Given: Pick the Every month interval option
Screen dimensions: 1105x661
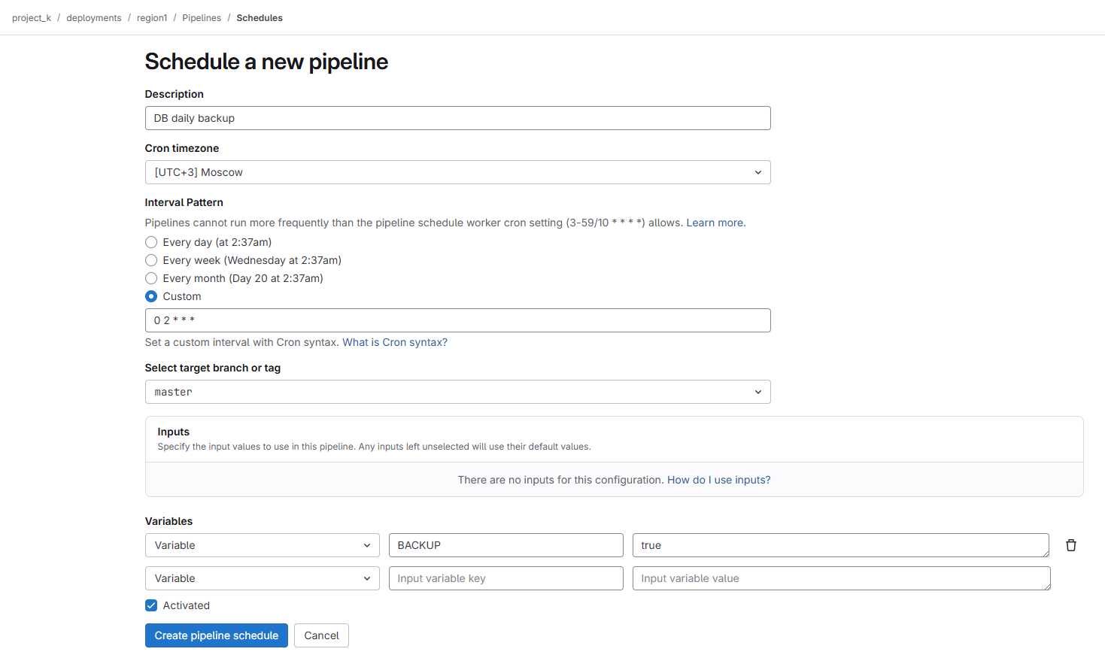Looking at the screenshot, I should coord(151,278).
